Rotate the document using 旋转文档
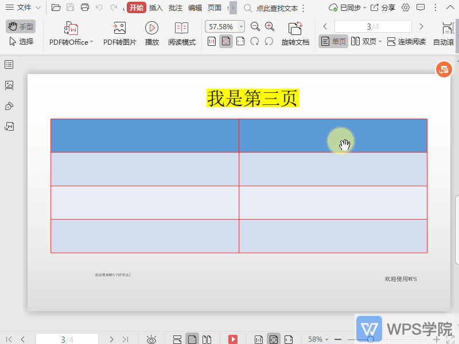Viewport: 459px width, 344px height. [295, 33]
